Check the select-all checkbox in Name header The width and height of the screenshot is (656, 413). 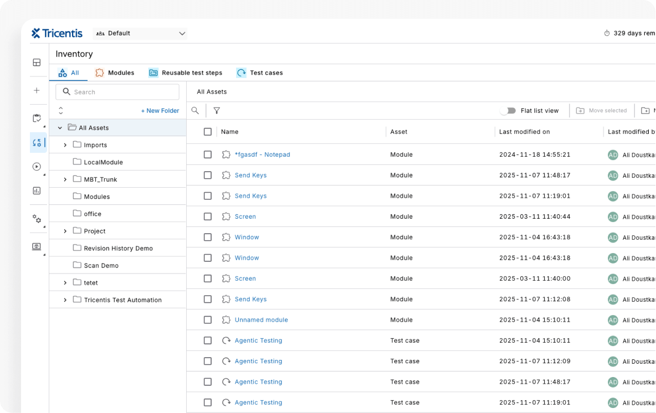coord(208,132)
